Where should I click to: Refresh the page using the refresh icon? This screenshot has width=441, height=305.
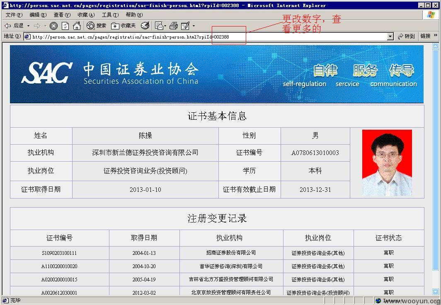[x=65, y=26]
